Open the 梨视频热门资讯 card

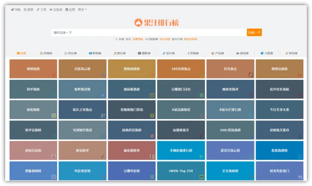(132, 110)
